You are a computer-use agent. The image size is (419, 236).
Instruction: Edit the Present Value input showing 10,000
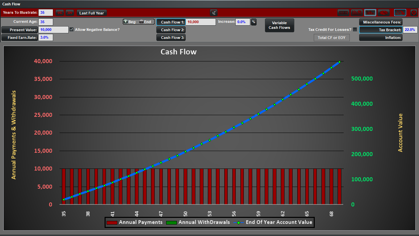pyautogui.click(x=53, y=30)
